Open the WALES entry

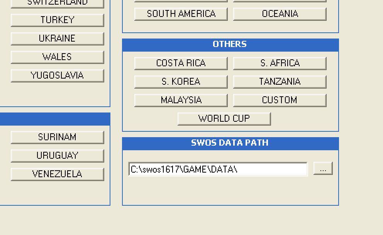[x=57, y=57]
